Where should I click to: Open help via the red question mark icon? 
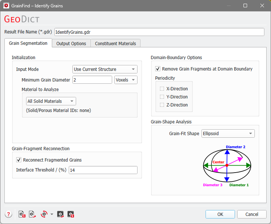[x=8, y=214]
